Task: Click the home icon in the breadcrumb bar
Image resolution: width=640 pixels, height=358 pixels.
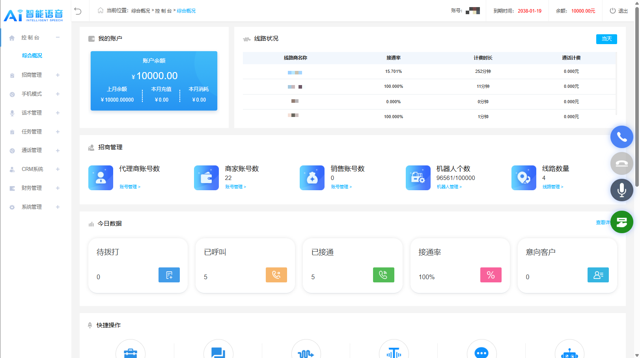Action: [x=100, y=11]
